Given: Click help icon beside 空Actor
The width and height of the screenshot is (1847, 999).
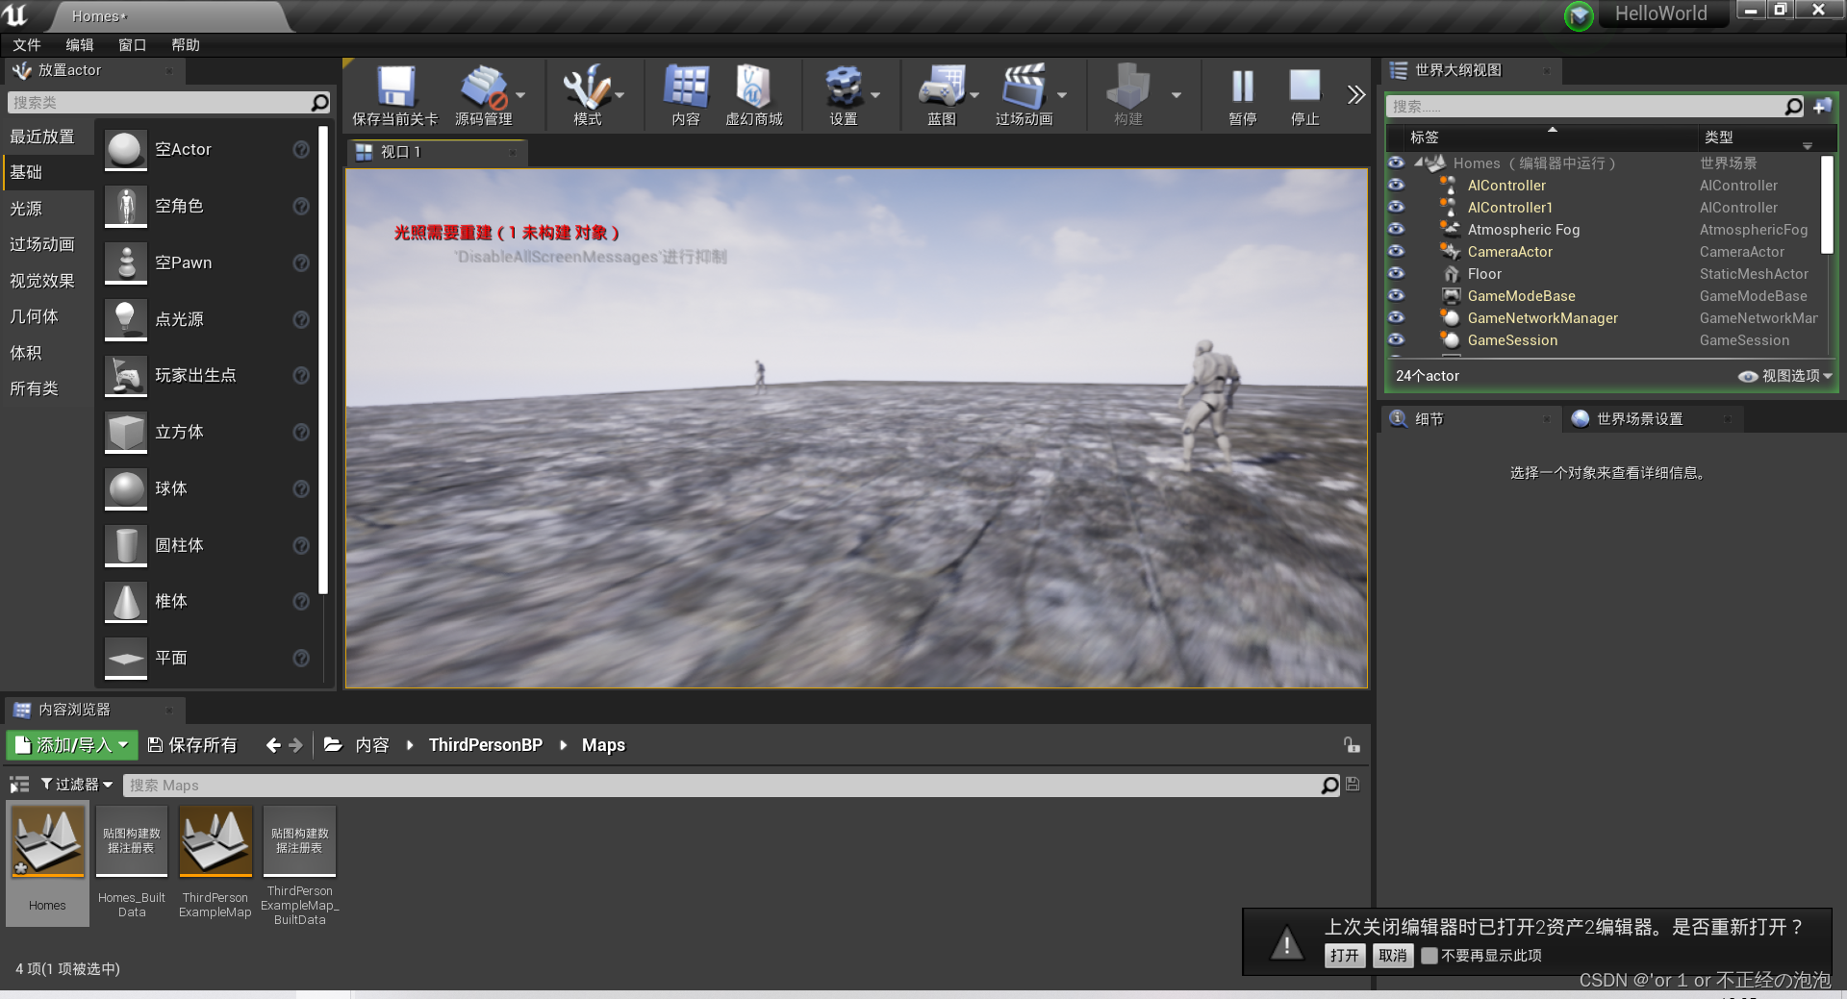Looking at the screenshot, I should (x=301, y=150).
